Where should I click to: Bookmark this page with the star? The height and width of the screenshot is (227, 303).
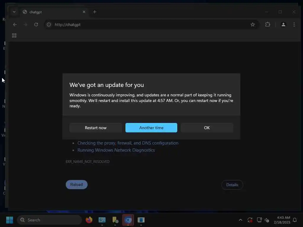(x=253, y=25)
